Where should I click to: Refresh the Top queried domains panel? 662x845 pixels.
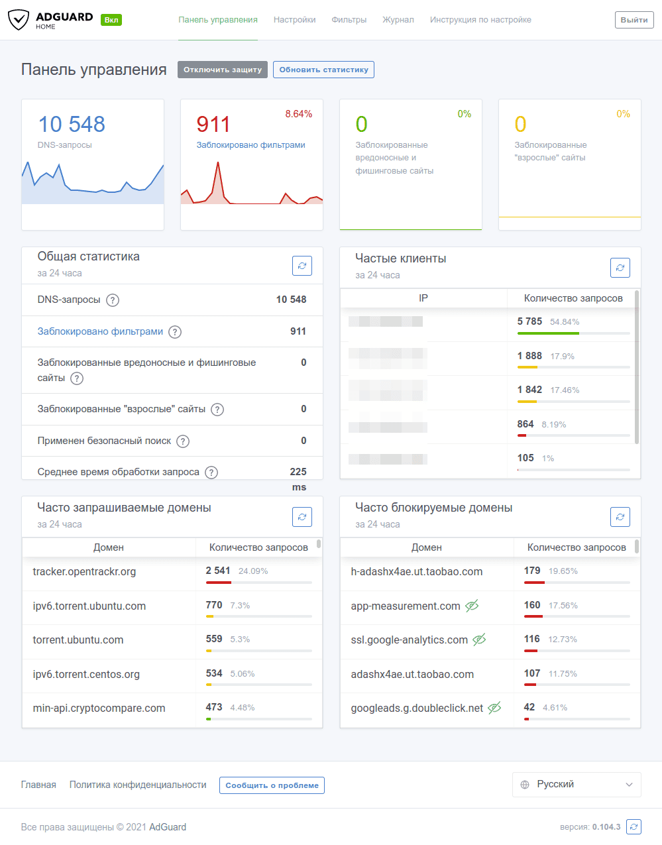[302, 517]
